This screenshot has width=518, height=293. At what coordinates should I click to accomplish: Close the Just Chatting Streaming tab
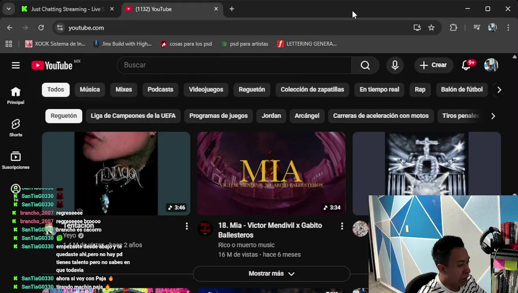tap(112, 9)
